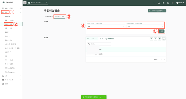186x99 pixels.
Task: Click the day-trip bath tax field showing 100
Action: click(x=145, y=26)
